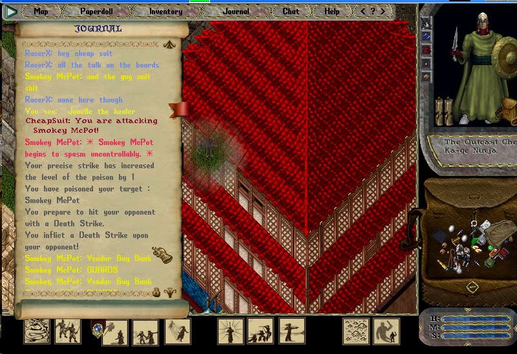Click the JOURNAL title on the scroll
517x354 pixels.
click(98, 29)
